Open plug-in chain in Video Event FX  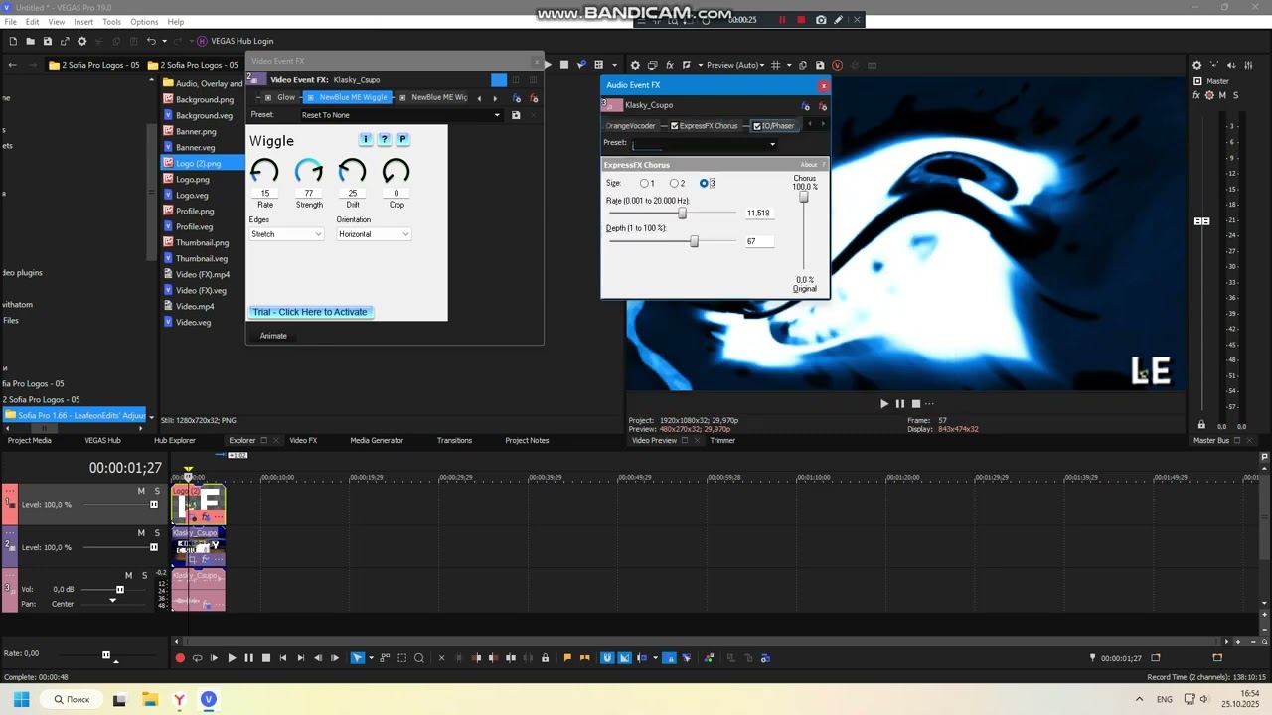517,98
